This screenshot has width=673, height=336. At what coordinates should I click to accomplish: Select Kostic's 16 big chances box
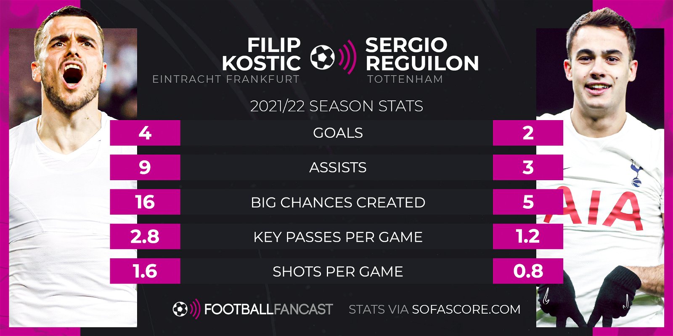tap(145, 202)
